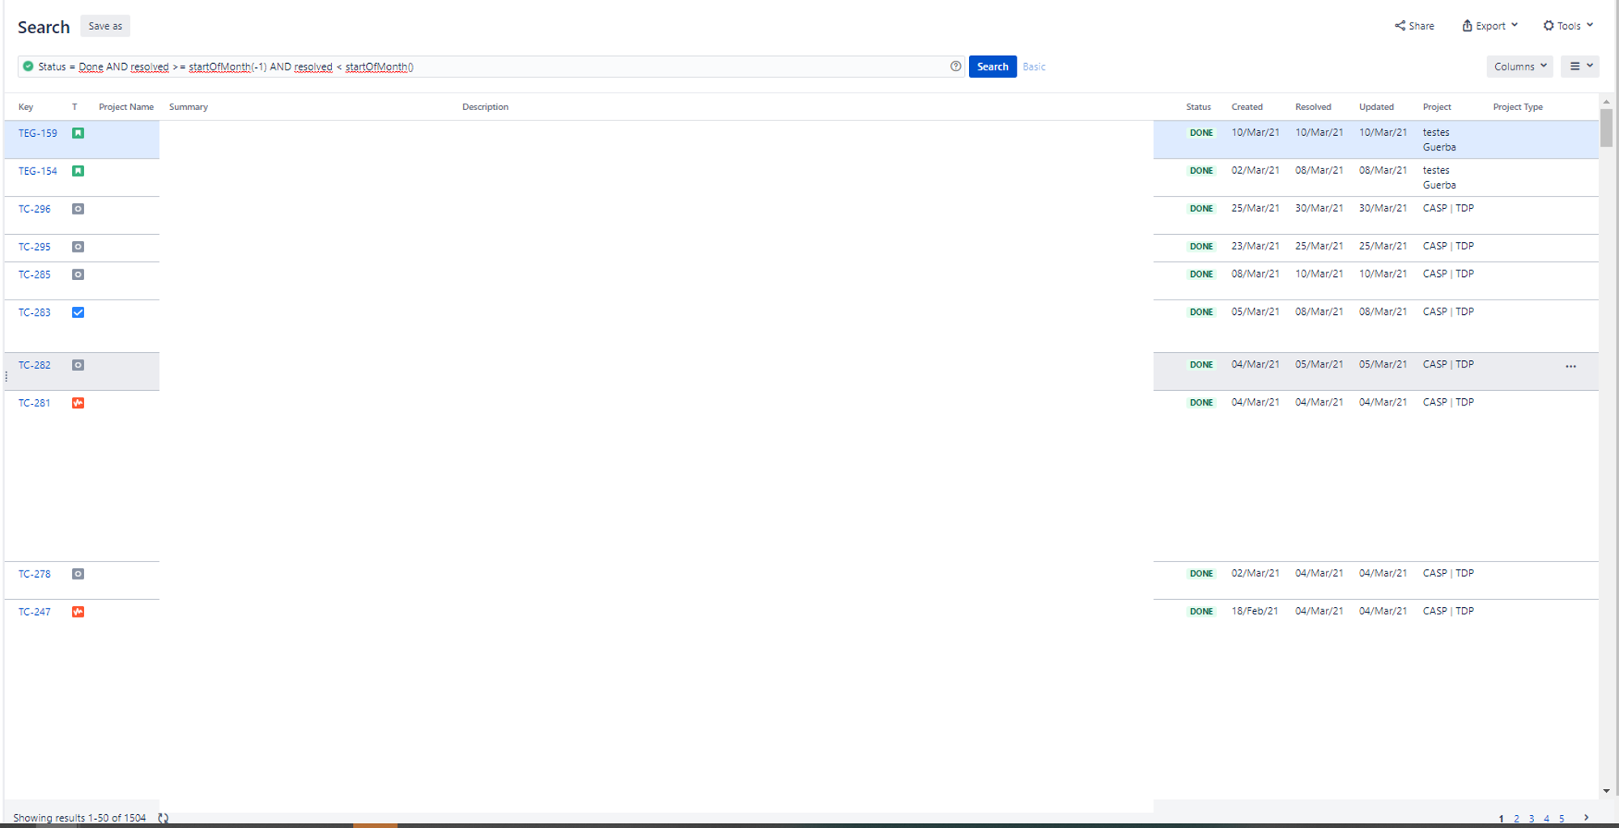The height and width of the screenshot is (828, 1619).
Task: Click the red incident icon for TC-247
Action: [78, 612]
